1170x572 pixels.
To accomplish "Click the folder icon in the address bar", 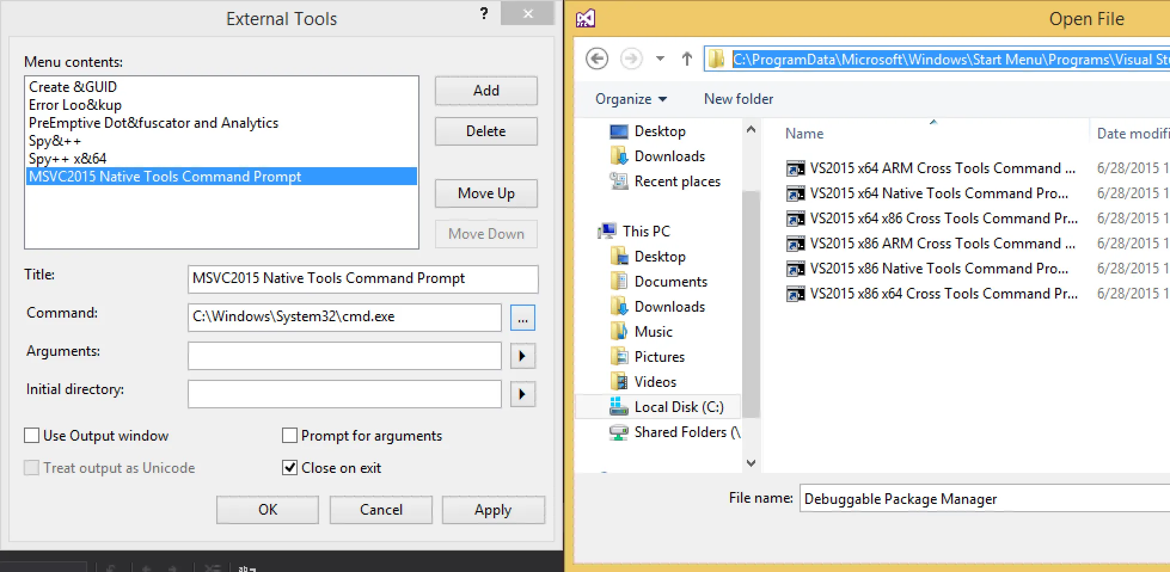I will pos(716,59).
